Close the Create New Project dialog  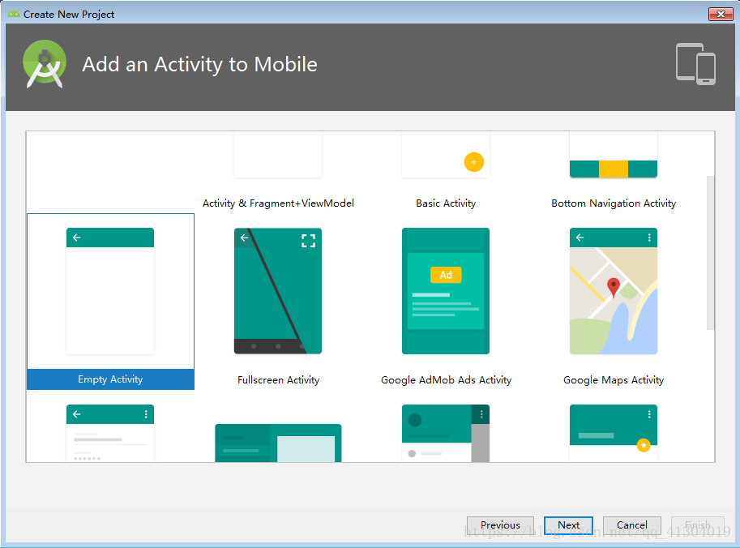pos(721,14)
